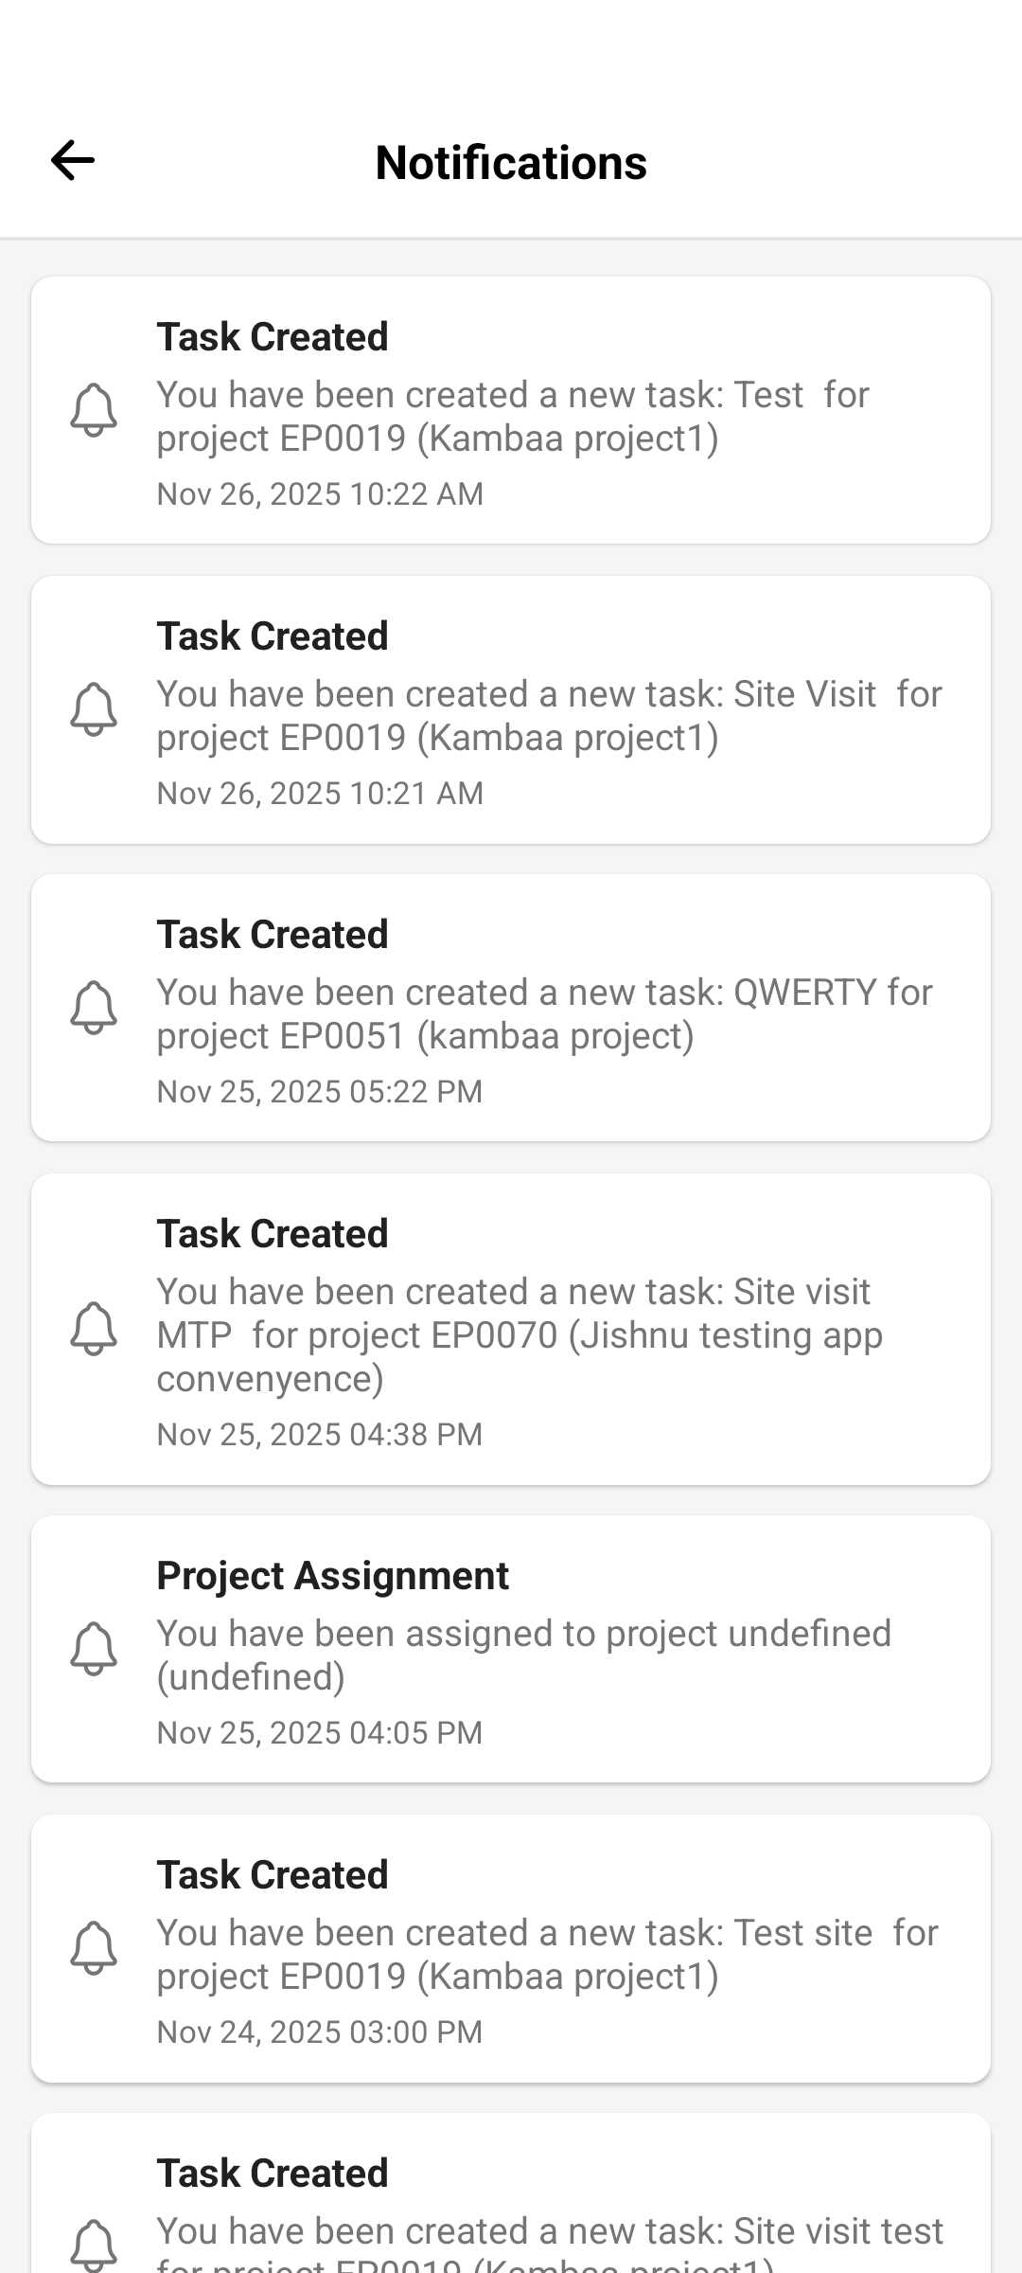Tap the Nov 24, 2025 03:00 PM timestamp
This screenshot has width=1022, height=2273.
click(x=320, y=2032)
